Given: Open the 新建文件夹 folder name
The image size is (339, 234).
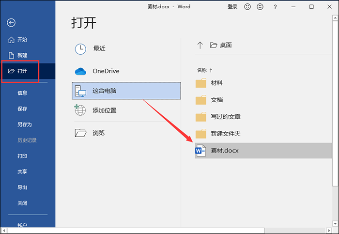Looking at the screenshot, I should pos(226,134).
